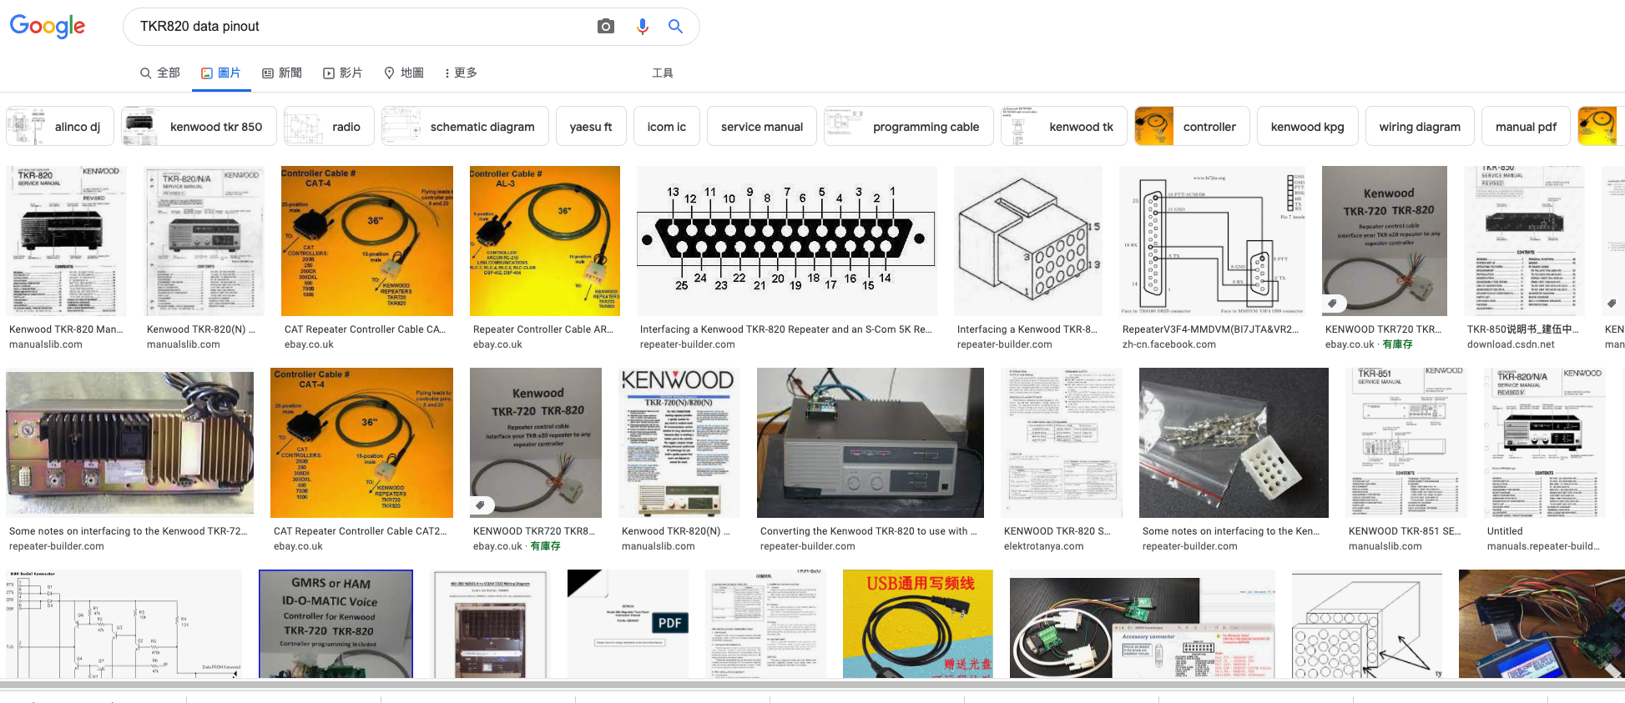Click 'Converting the Kenwood TKR-820 to use with' title

coord(868,531)
